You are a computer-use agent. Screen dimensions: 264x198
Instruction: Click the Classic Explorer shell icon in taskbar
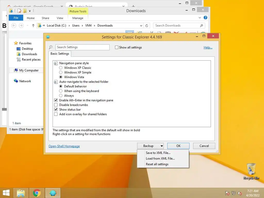pyautogui.click(x=53, y=193)
